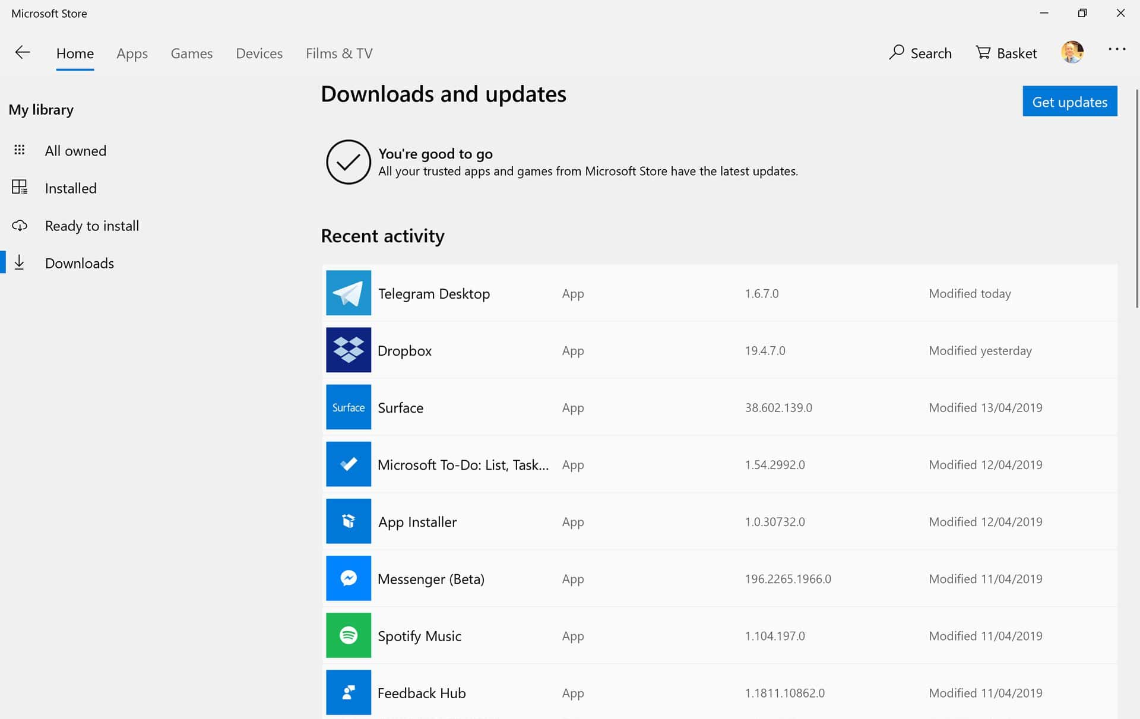Switch to the Games tab
The height and width of the screenshot is (719, 1140).
(x=191, y=53)
